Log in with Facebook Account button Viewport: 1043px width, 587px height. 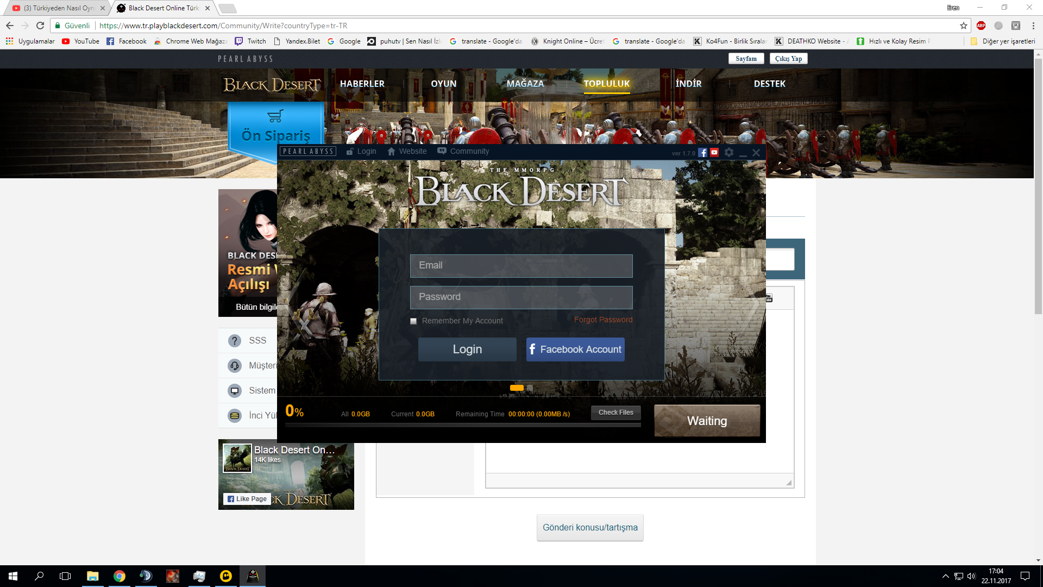tap(575, 349)
